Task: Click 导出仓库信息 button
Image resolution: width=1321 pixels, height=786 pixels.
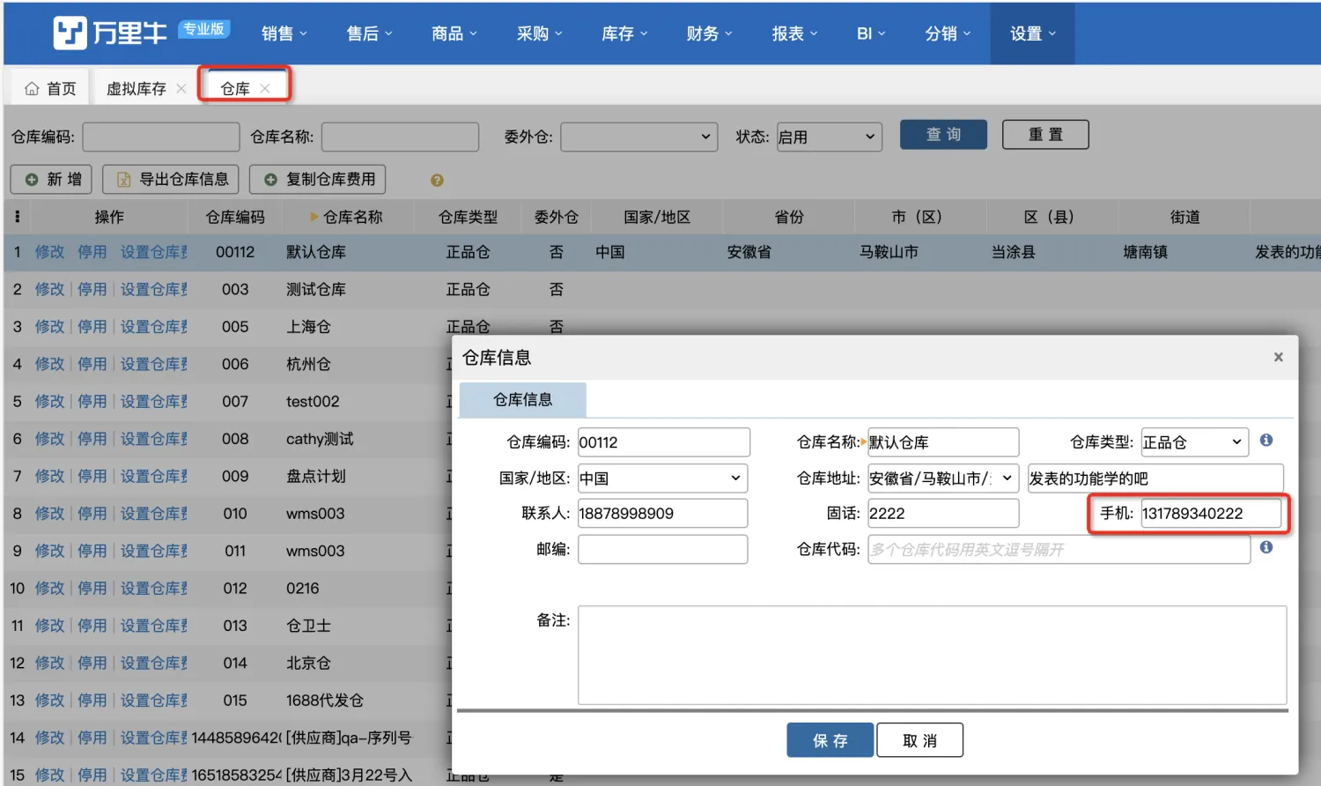Action: [171, 179]
